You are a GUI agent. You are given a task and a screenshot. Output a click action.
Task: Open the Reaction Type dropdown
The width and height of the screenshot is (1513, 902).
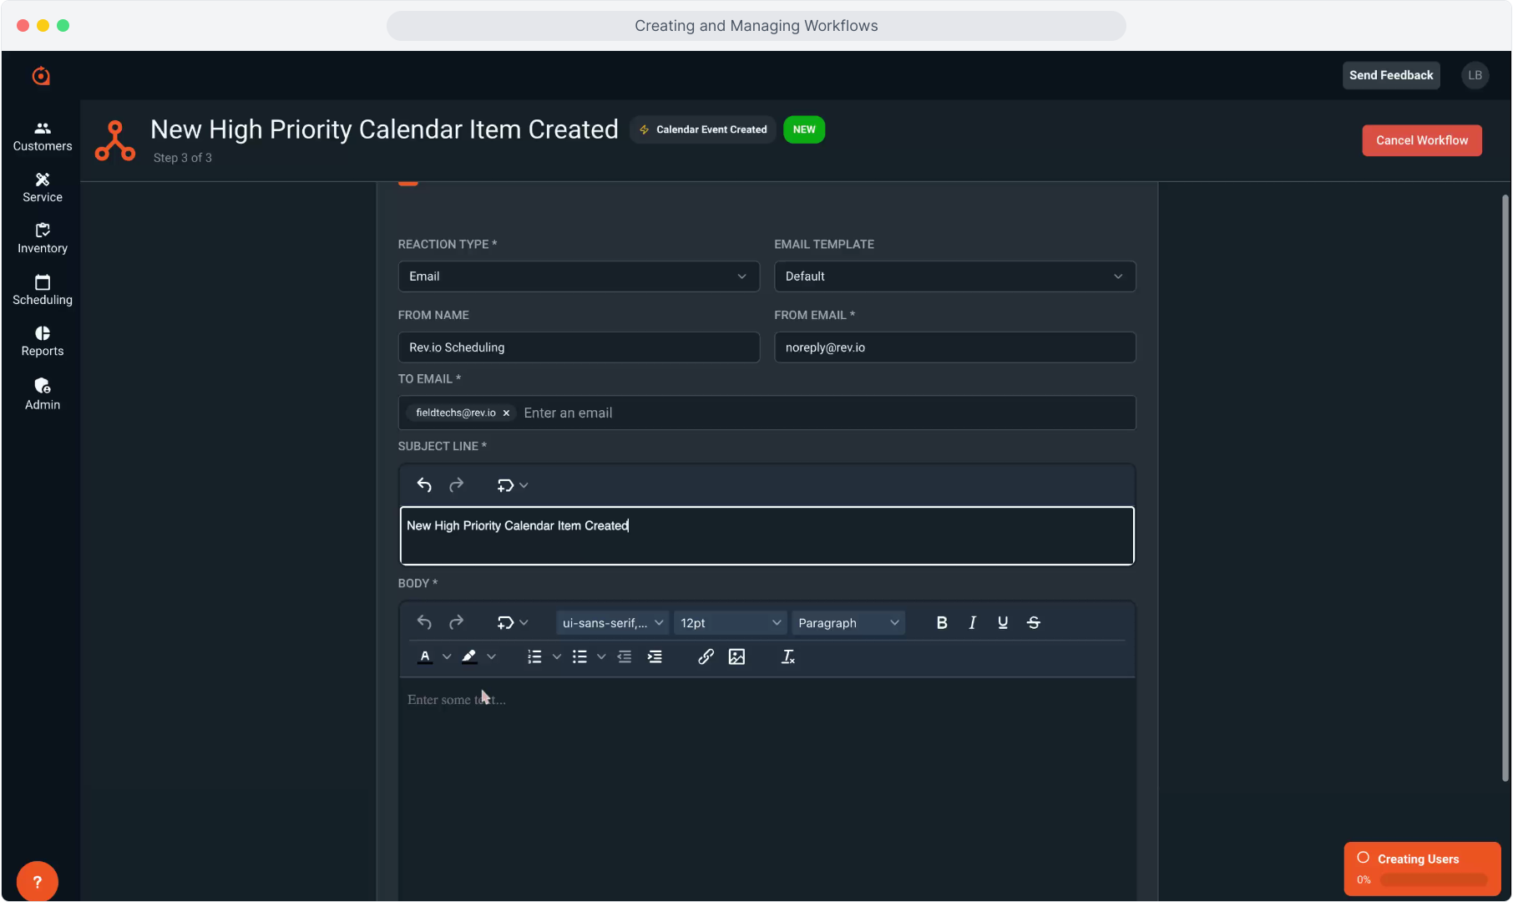tap(579, 276)
